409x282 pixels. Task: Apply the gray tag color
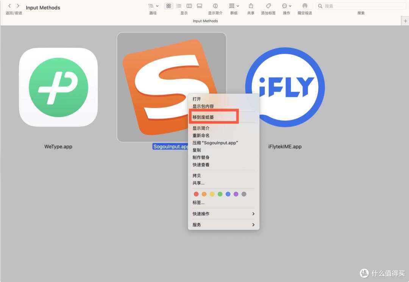[244, 194]
